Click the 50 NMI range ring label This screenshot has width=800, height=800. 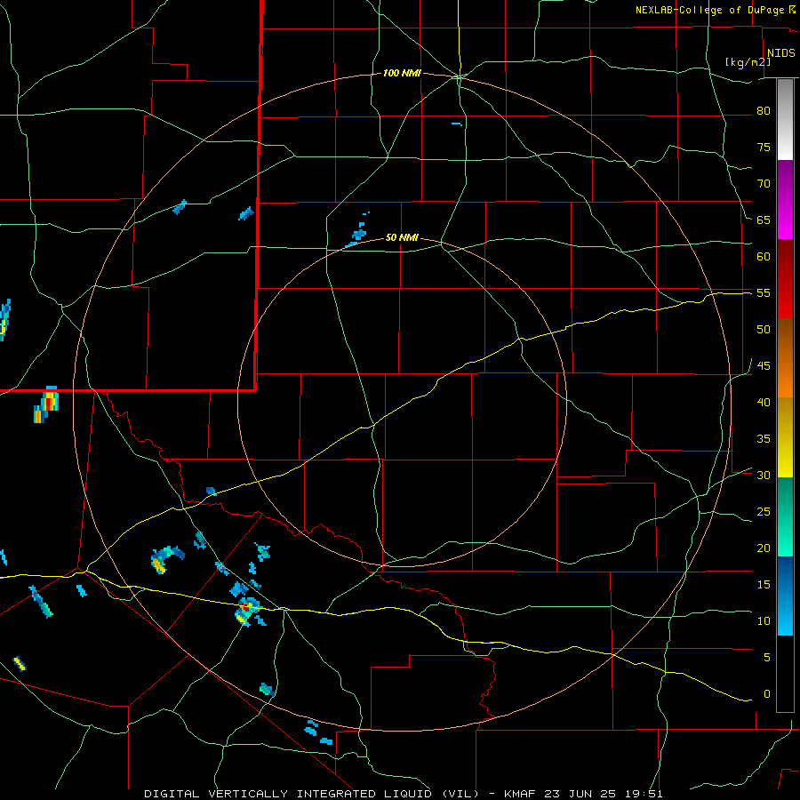(402, 237)
